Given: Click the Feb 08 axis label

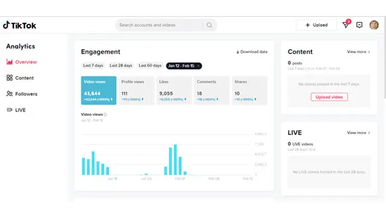Looking at the screenshot, I should coord(214,178).
